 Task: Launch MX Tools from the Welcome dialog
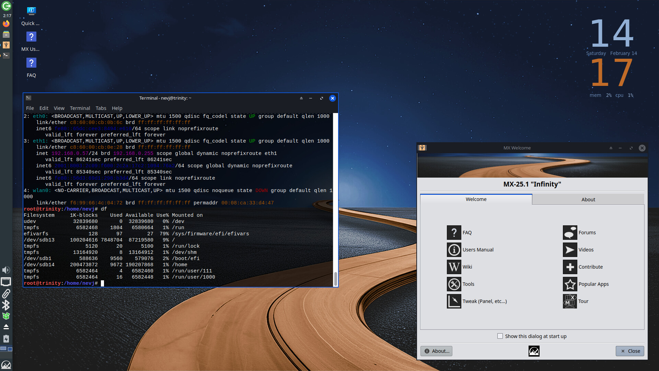click(x=454, y=284)
